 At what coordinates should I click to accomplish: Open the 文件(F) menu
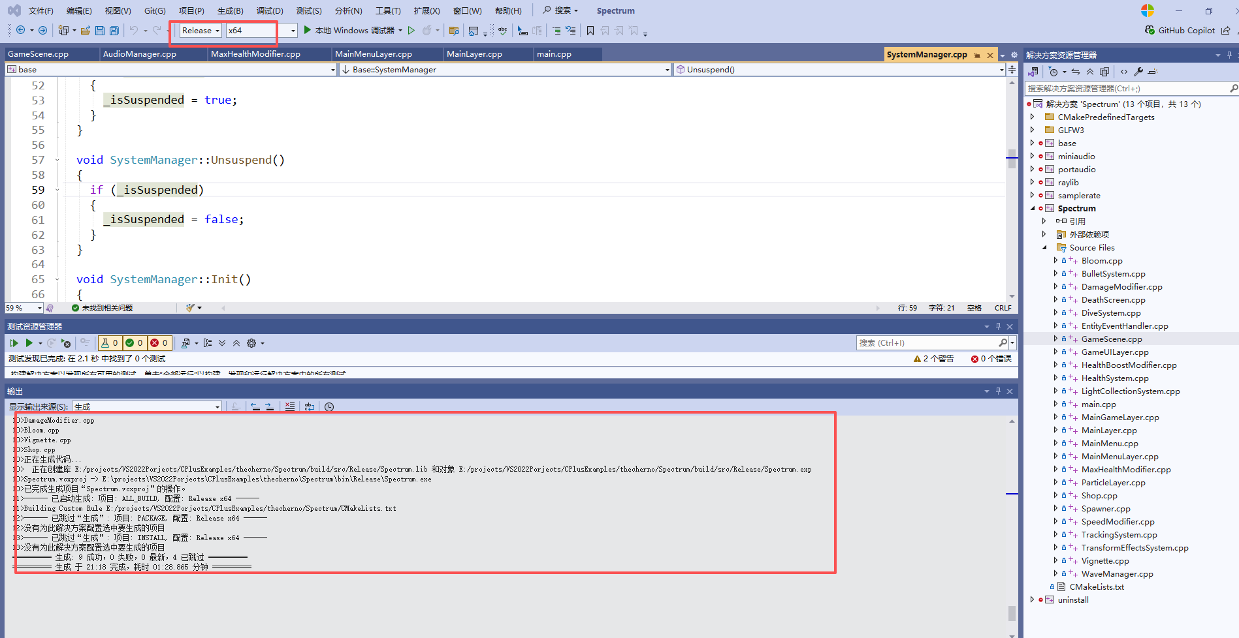(x=40, y=10)
